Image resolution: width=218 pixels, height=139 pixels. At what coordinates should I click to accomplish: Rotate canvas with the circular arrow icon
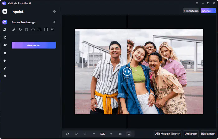[x=67, y=134]
